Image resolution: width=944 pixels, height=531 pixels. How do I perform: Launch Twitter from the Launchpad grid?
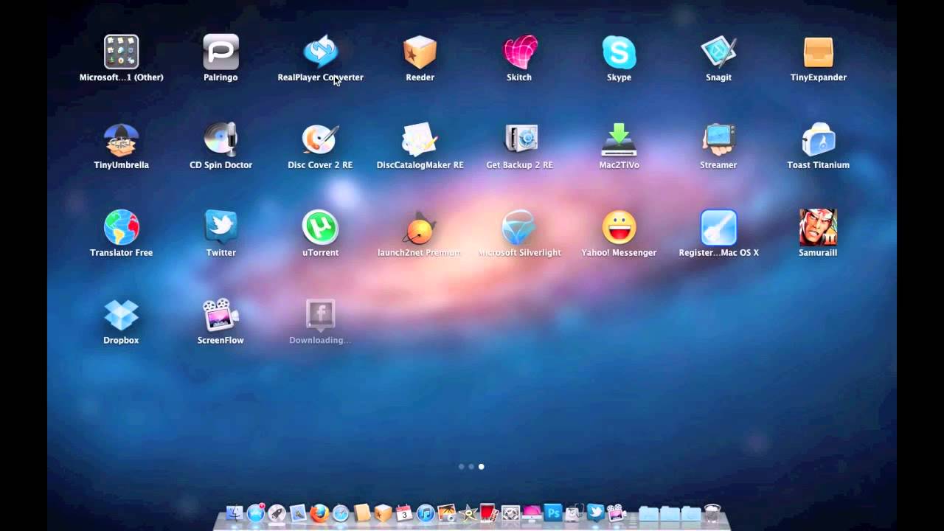(221, 228)
